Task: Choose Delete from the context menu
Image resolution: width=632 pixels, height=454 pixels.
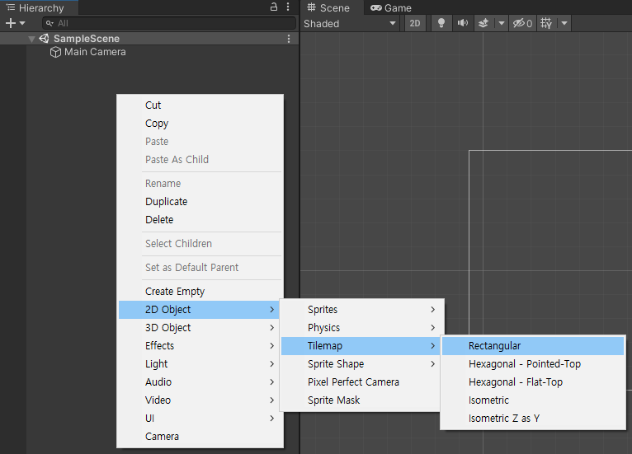Action: [x=200, y=220]
